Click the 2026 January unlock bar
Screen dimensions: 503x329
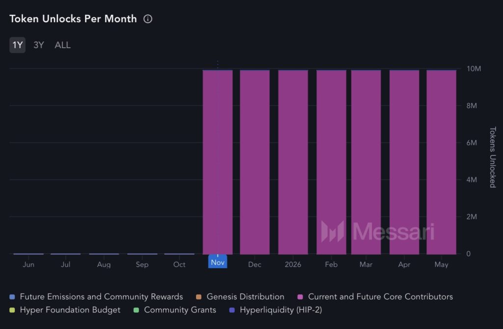[x=293, y=162]
